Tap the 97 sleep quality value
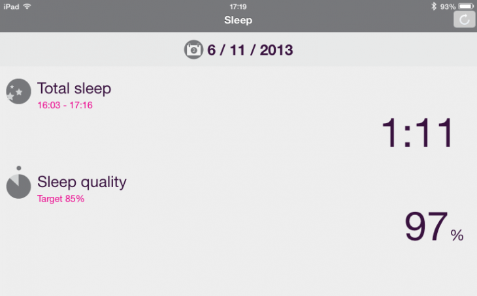 [x=426, y=228]
